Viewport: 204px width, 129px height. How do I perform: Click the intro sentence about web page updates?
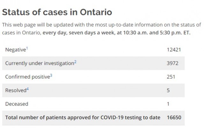point(102,29)
